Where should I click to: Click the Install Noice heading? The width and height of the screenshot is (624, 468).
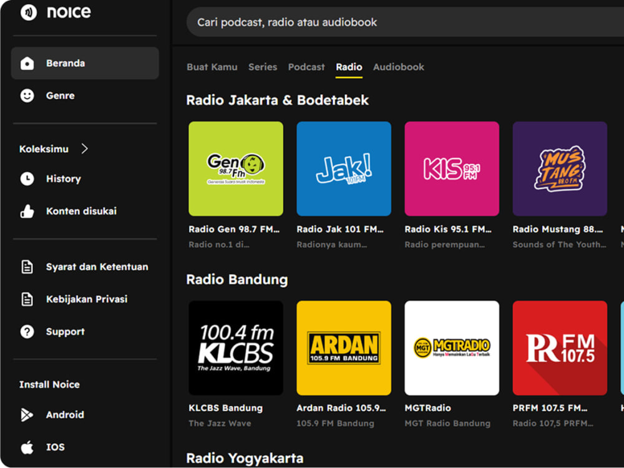tap(49, 384)
